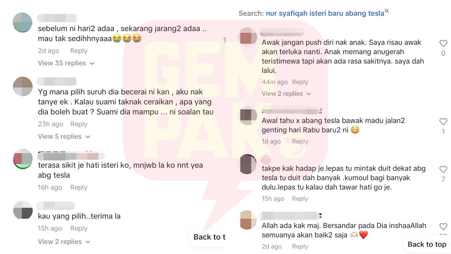This screenshot has width=451, height=254.
Task: Open avatar of 'terasa sikit je hati' commenter
Action: pos(23,159)
